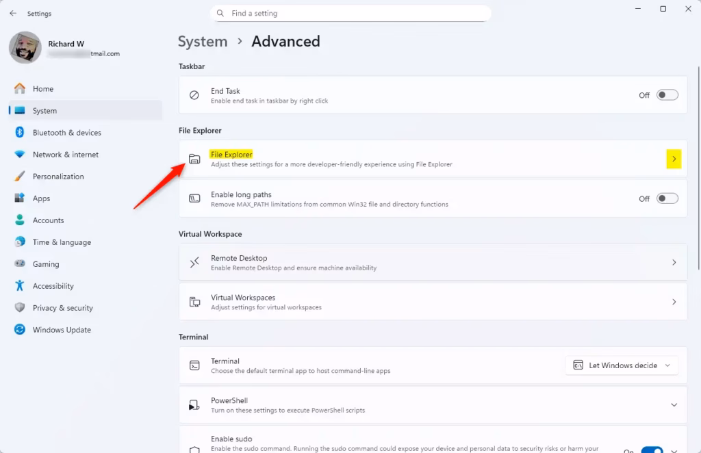Screen dimensions: 701x453
Task: Click the PowerShell script icon
Action: coord(194,404)
